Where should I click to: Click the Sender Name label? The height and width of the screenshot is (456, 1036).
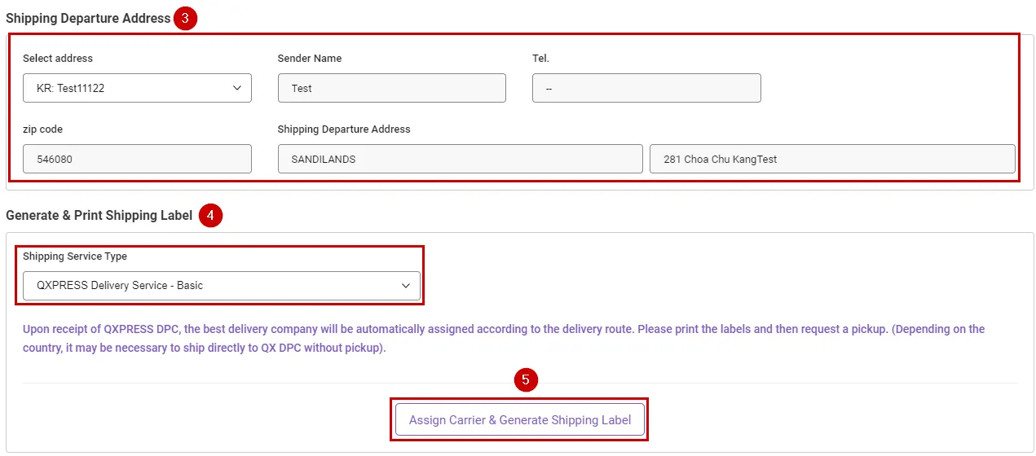pyautogui.click(x=310, y=59)
